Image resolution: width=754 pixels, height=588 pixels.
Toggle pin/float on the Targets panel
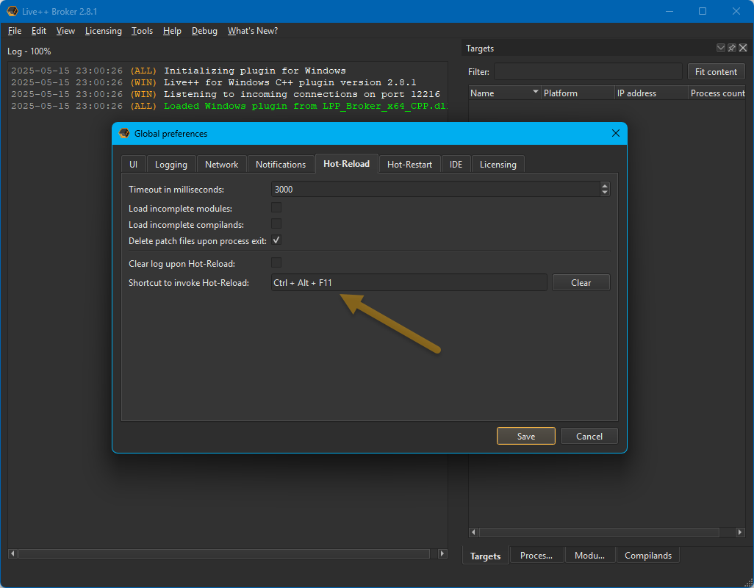click(x=731, y=48)
